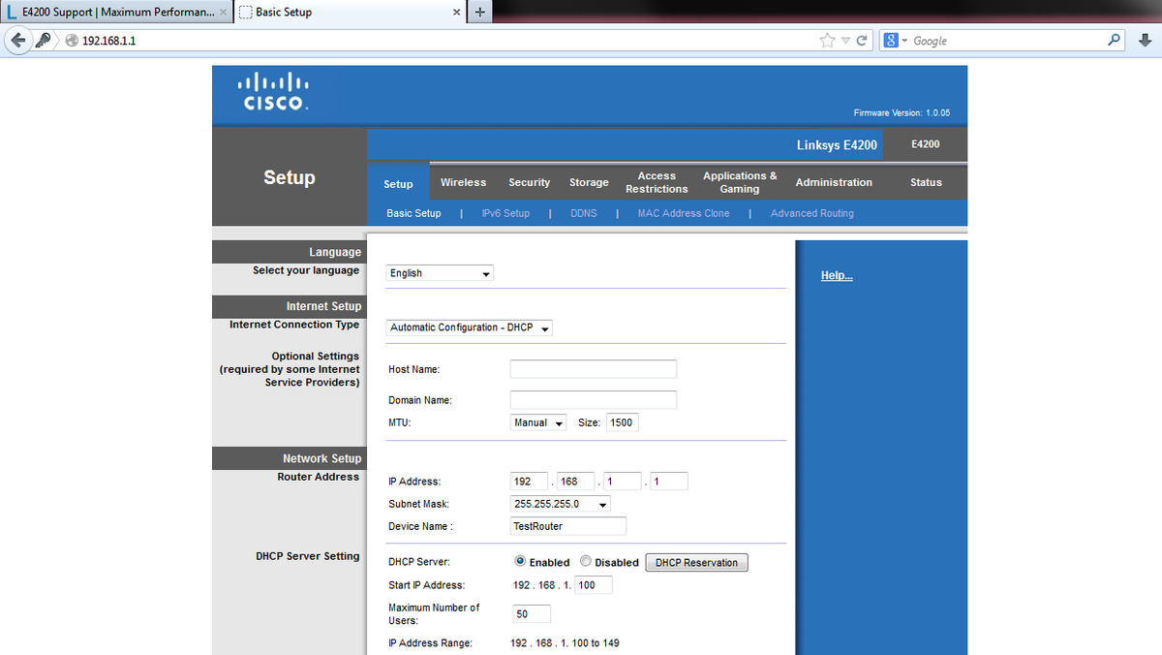
Task: Disable the DHCP Server
Action: pyautogui.click(x=586, y=561)
